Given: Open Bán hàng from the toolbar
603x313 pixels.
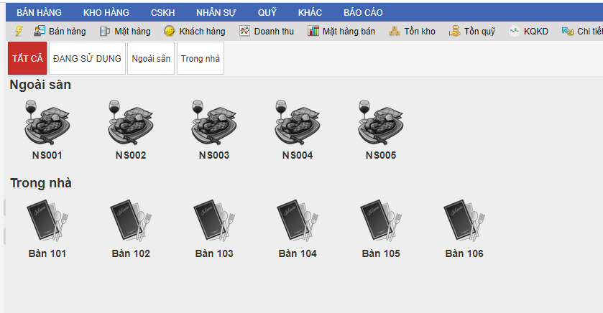Looking at the screenshot, I should click(x=60, y=31).
